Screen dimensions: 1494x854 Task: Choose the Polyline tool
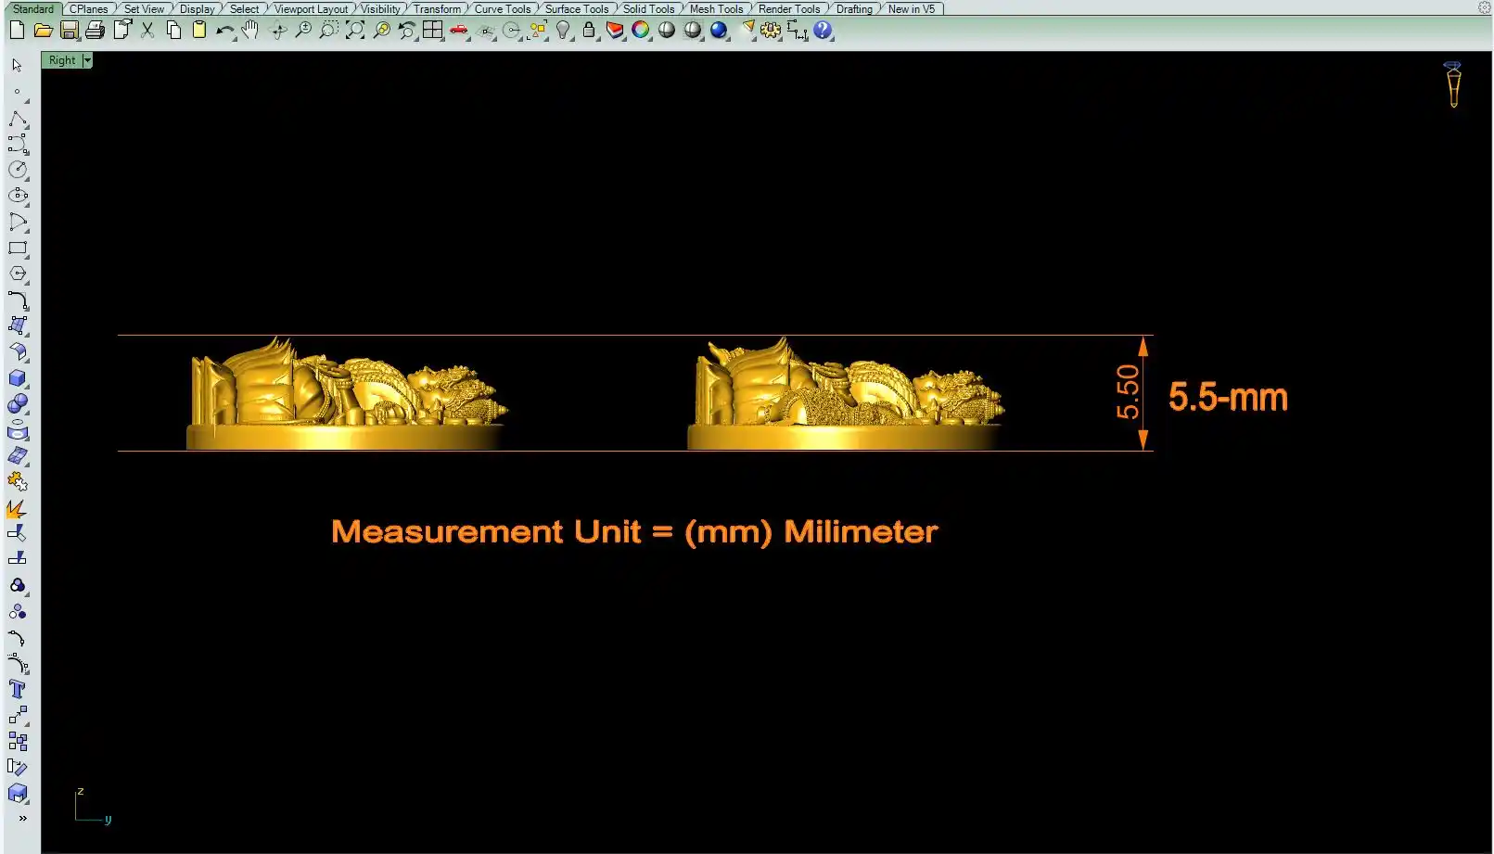(18, 120)
